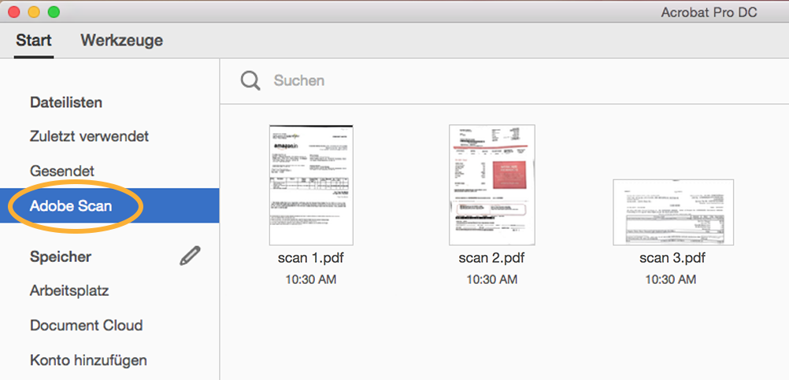
Task: Click the pencil edit icon beside Speicher
Action: pyautogui.click(x=191, y=256)
